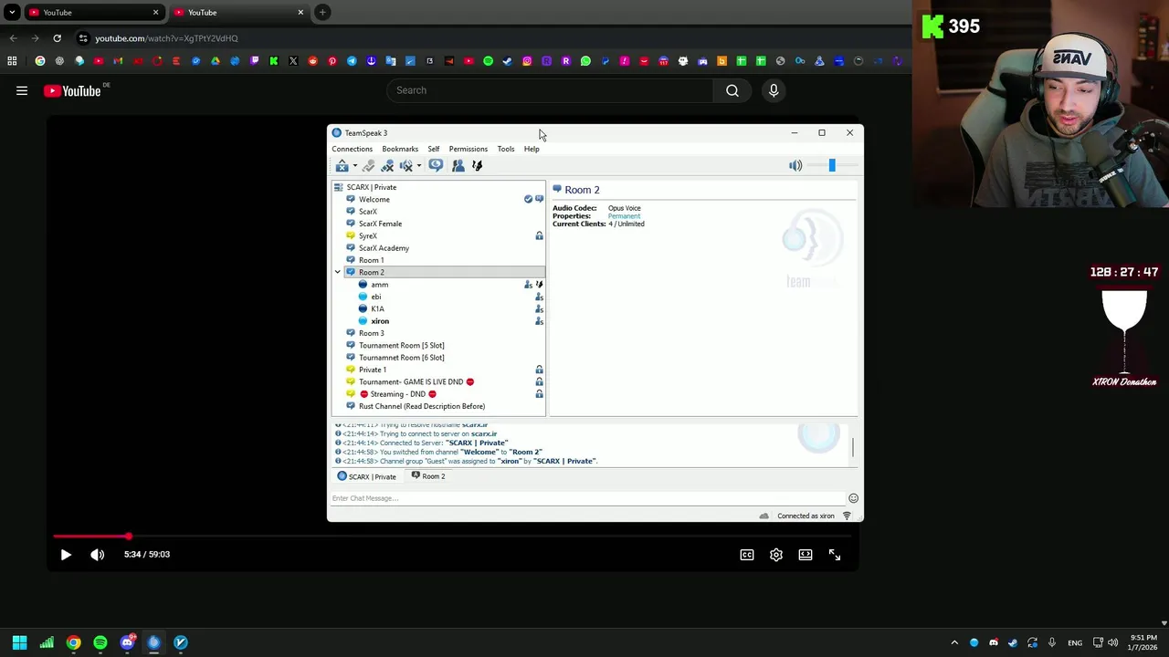Open the YouTube guide hamburger menu
This screenshot has height=657, width=1169.
[x=22, y=90]
